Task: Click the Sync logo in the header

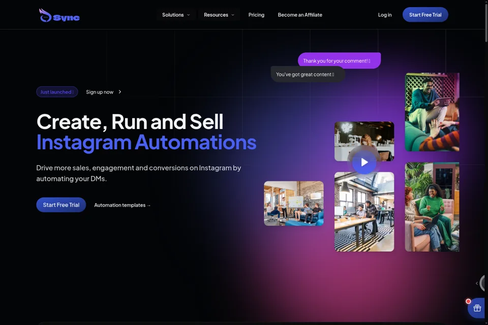Action: [59, 15]
